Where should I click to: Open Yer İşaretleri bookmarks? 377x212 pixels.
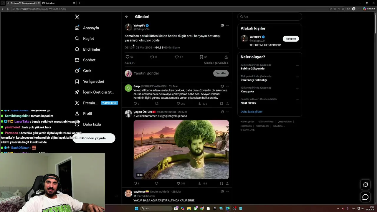click(x=89, y=82)
